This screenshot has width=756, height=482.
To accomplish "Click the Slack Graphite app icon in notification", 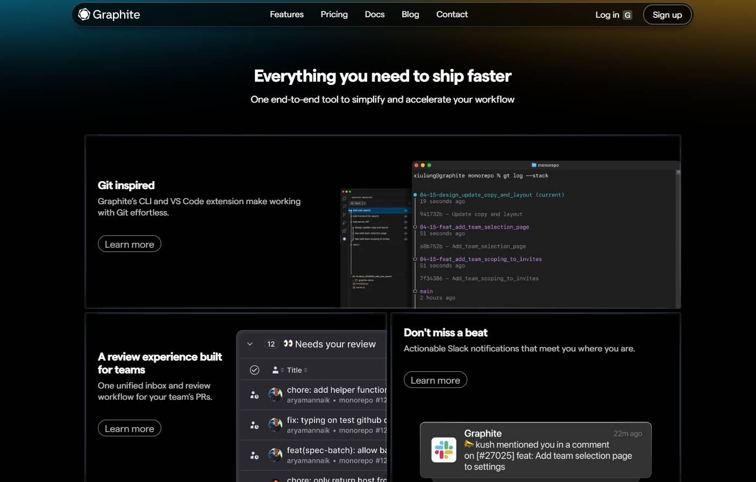I will 443,450.
